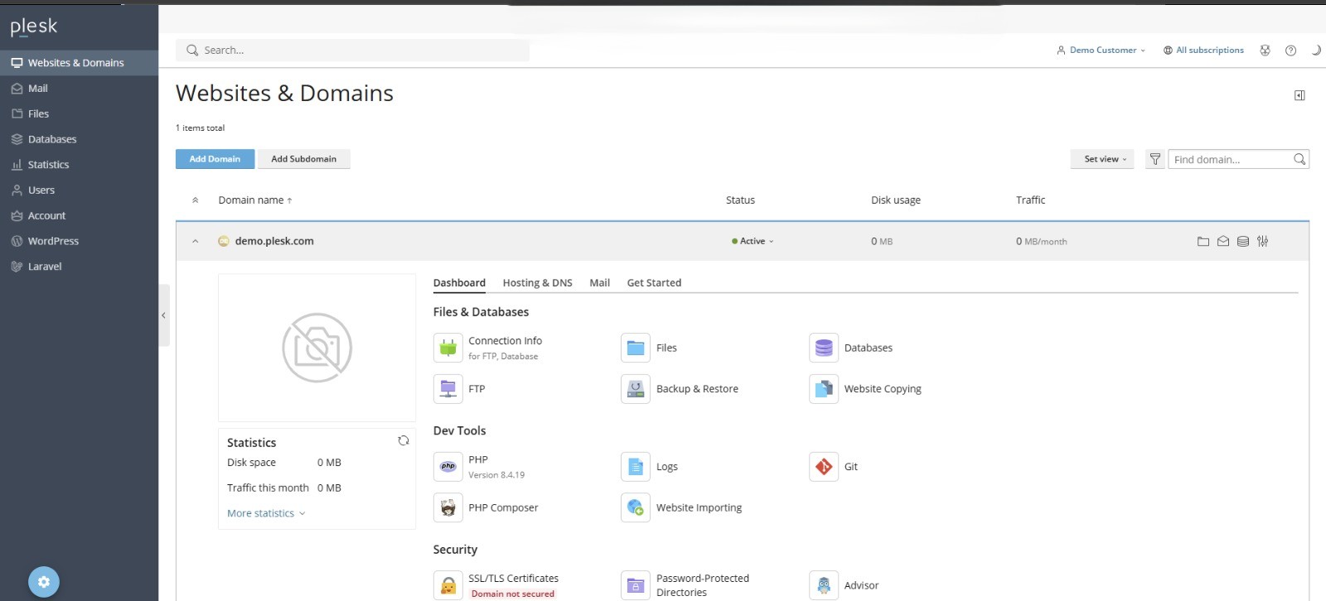
Task: Collapse all domains double chevron
Action: 196,200
